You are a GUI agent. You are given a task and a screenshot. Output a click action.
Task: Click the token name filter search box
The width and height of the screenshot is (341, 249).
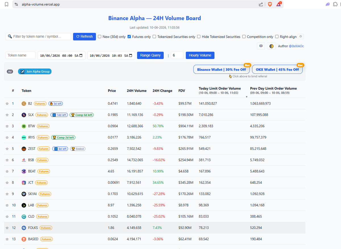point(38,36)
